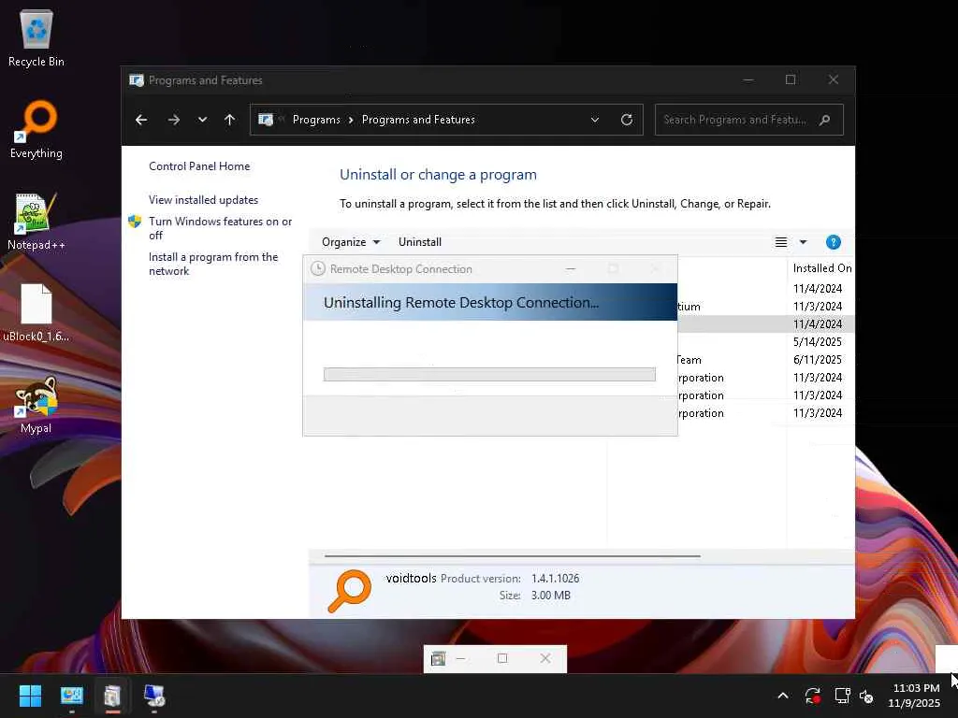The image size is (958, 718).
Task: Go back in Programs and Features
Action: tap(141, 120)
